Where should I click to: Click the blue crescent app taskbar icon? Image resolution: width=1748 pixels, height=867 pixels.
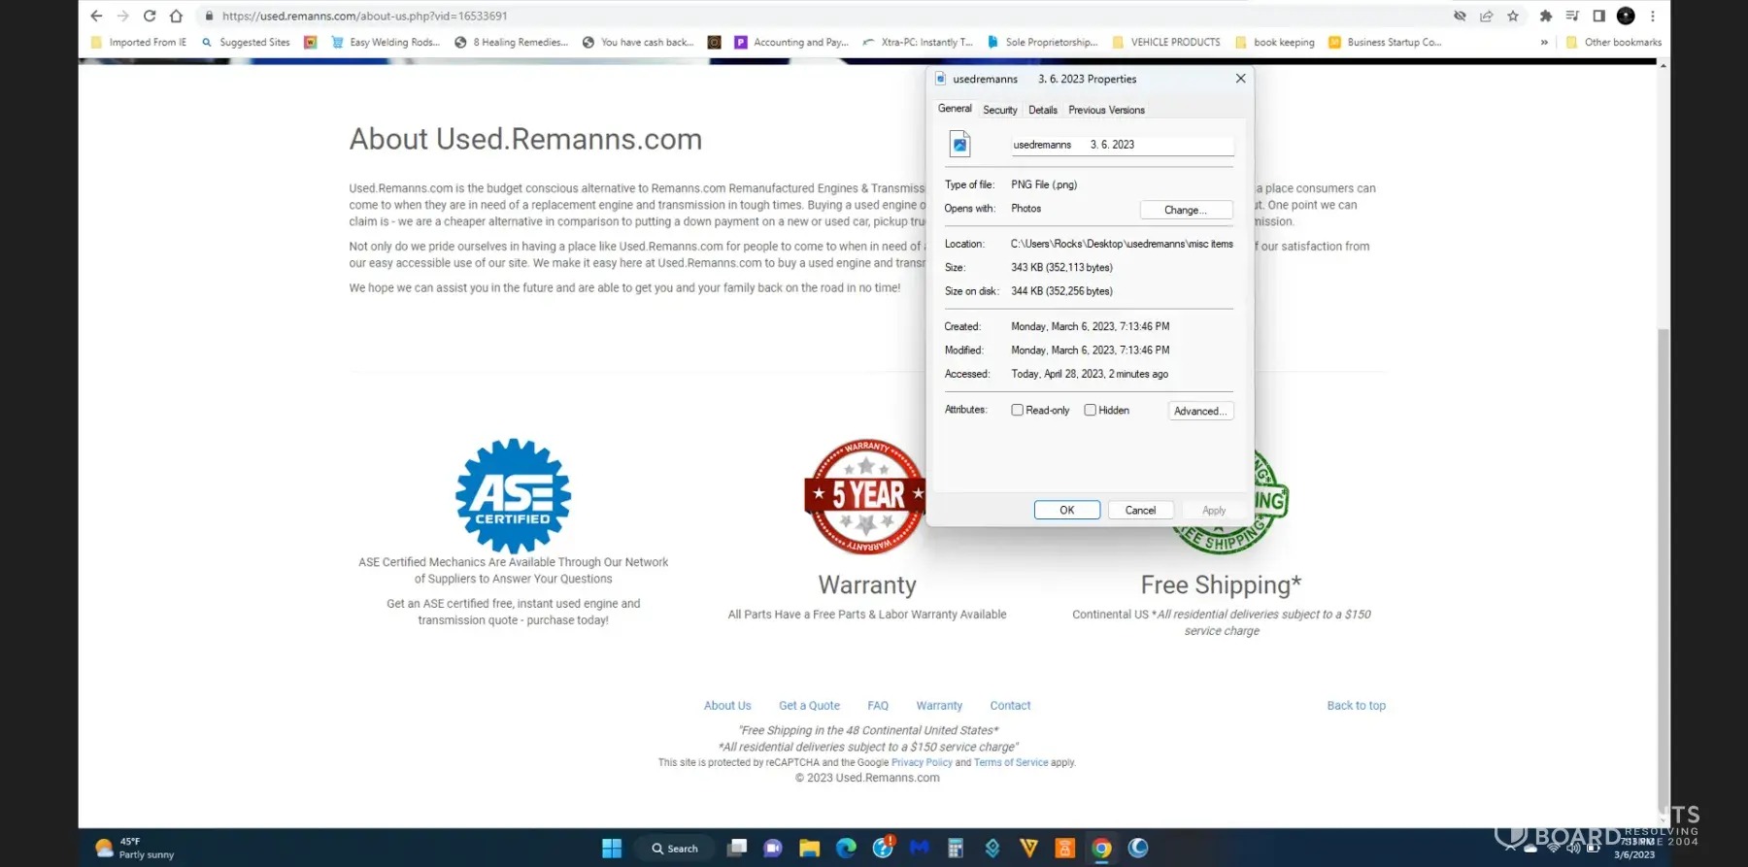[x=1138, y=849]
